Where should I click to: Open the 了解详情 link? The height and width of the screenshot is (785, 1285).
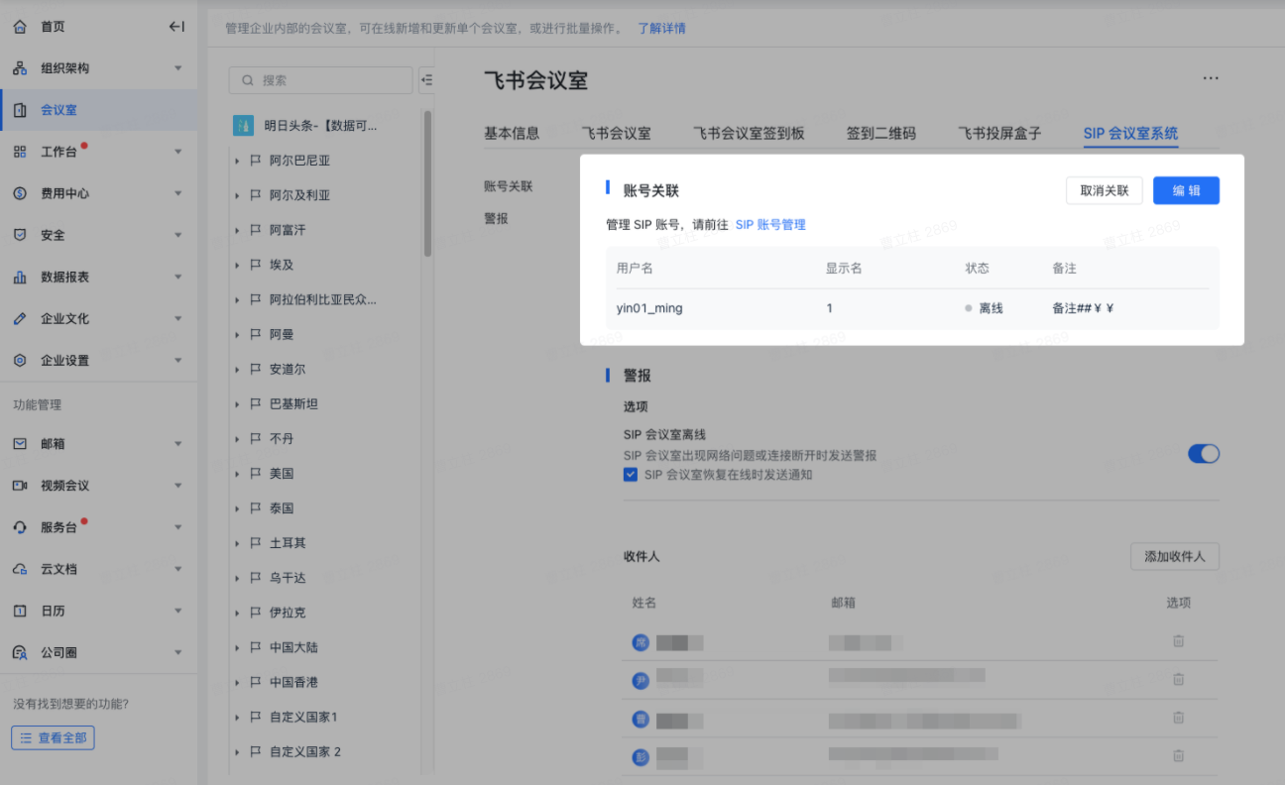click(661, 28)
